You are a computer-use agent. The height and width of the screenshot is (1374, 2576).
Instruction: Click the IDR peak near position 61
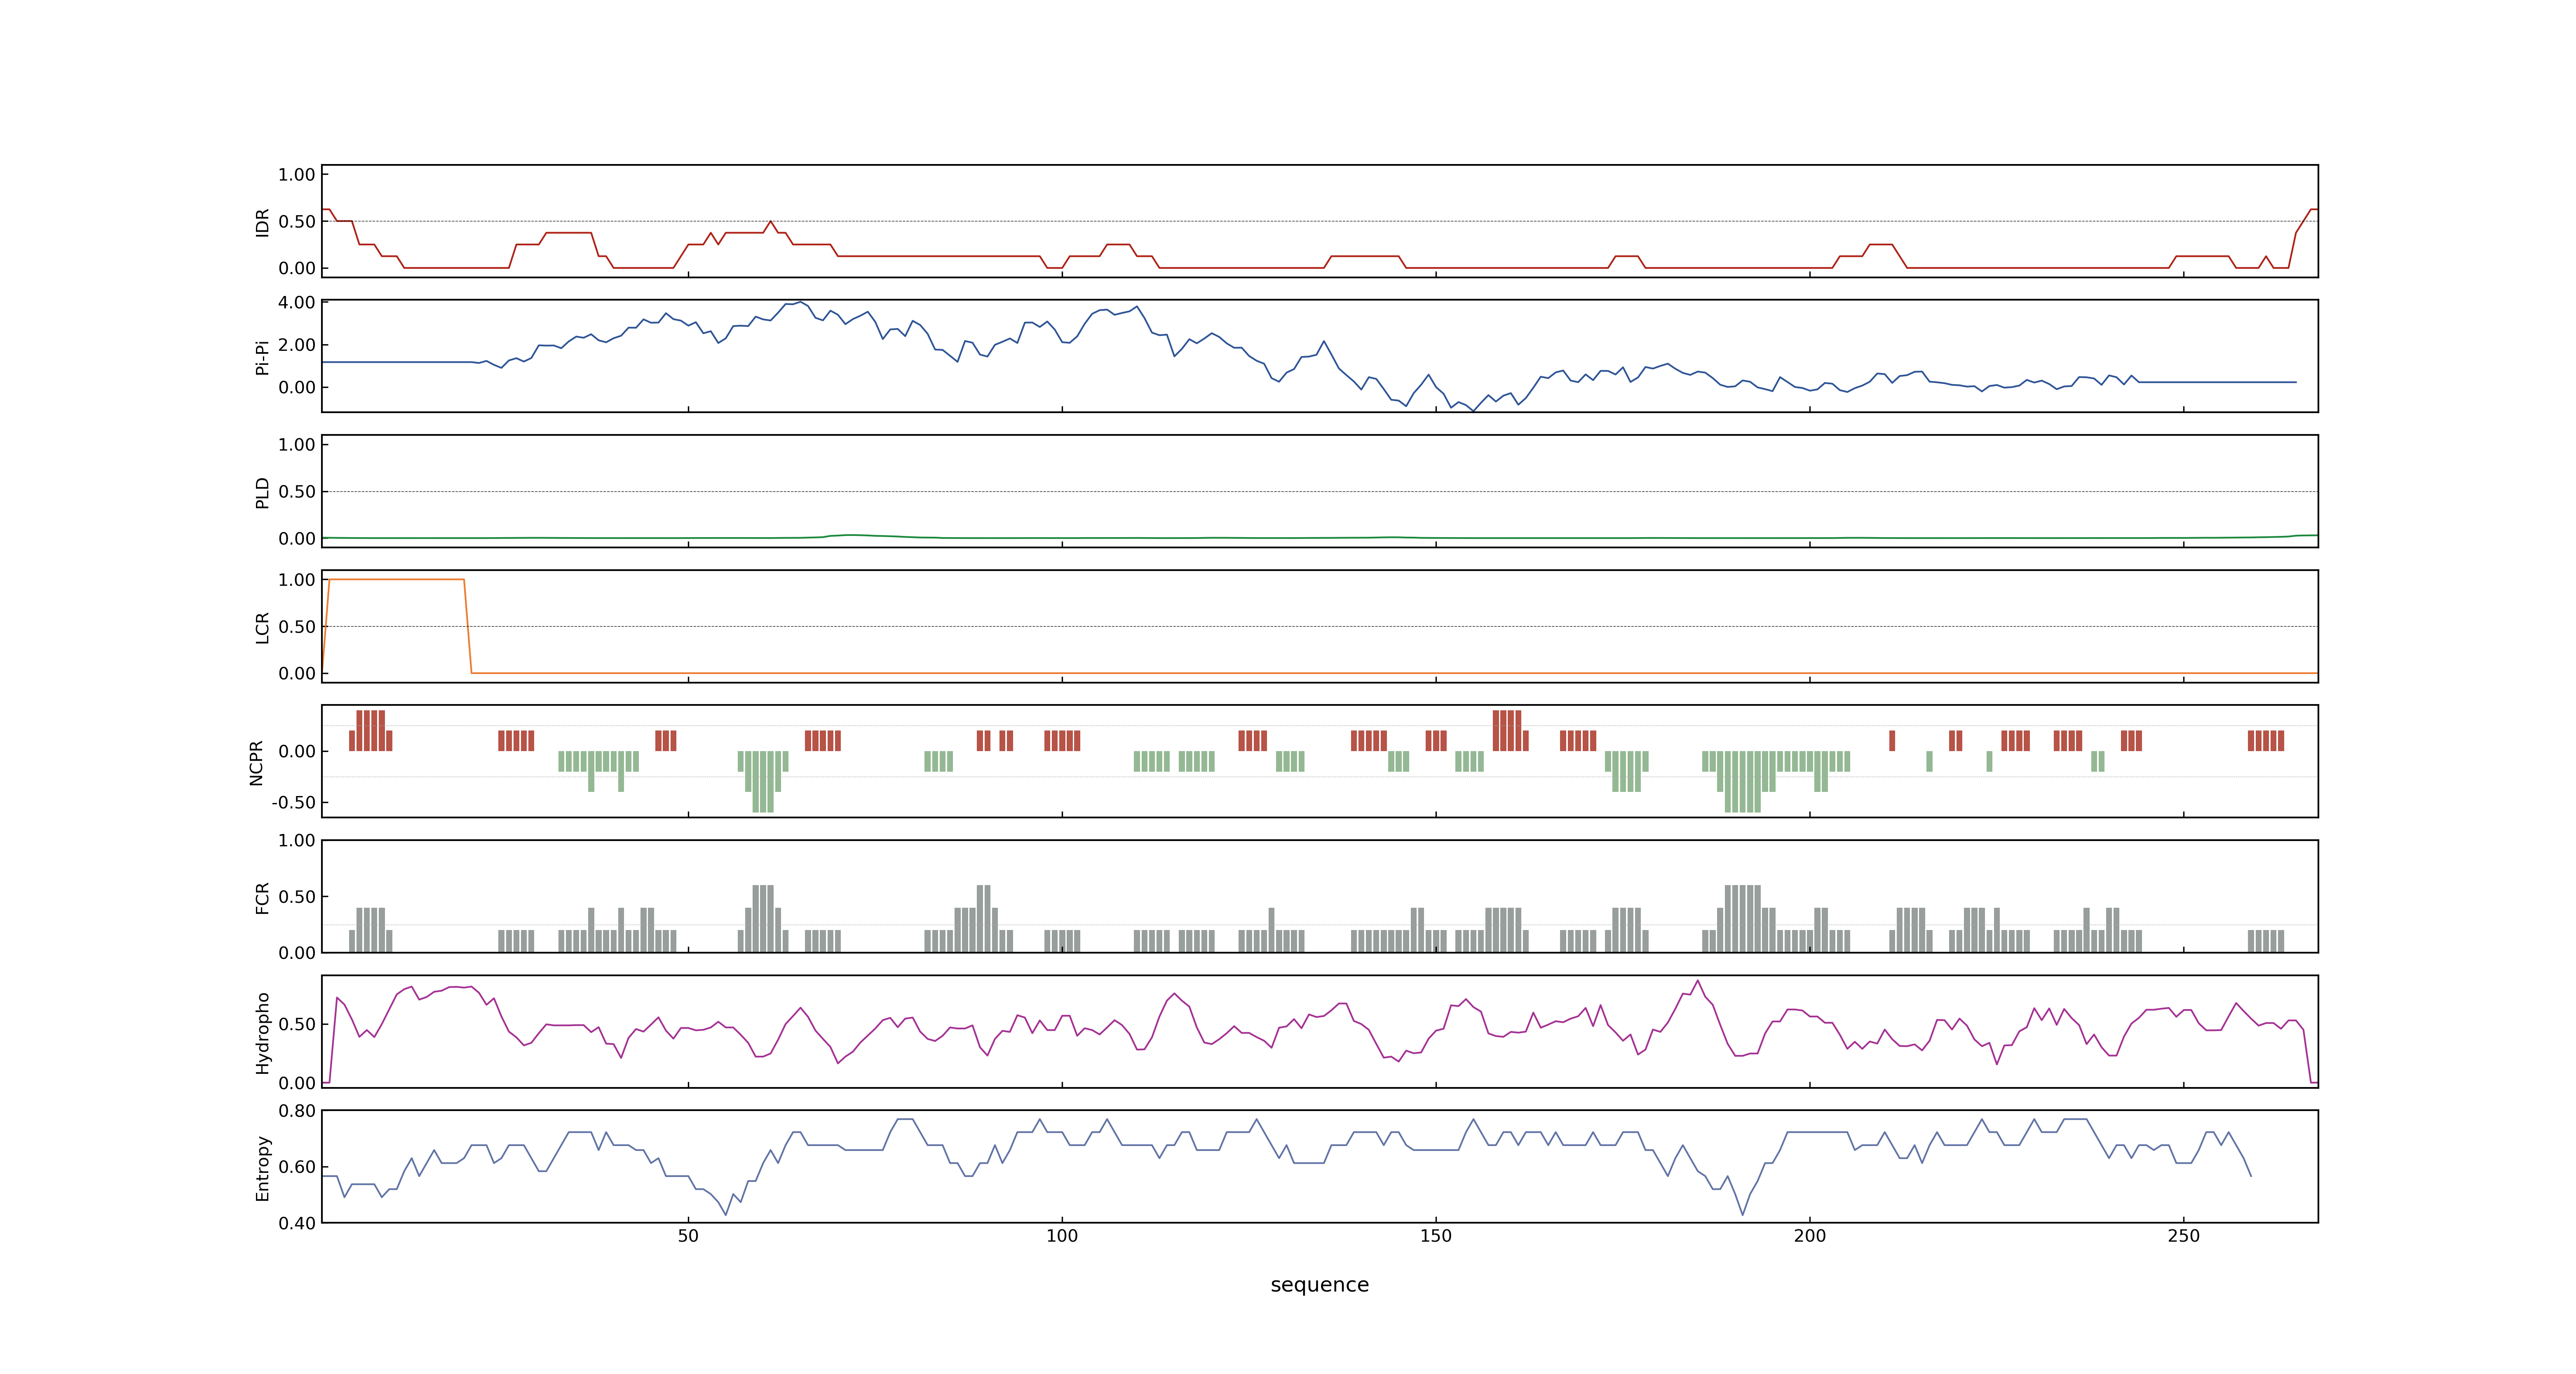[770, 222]
